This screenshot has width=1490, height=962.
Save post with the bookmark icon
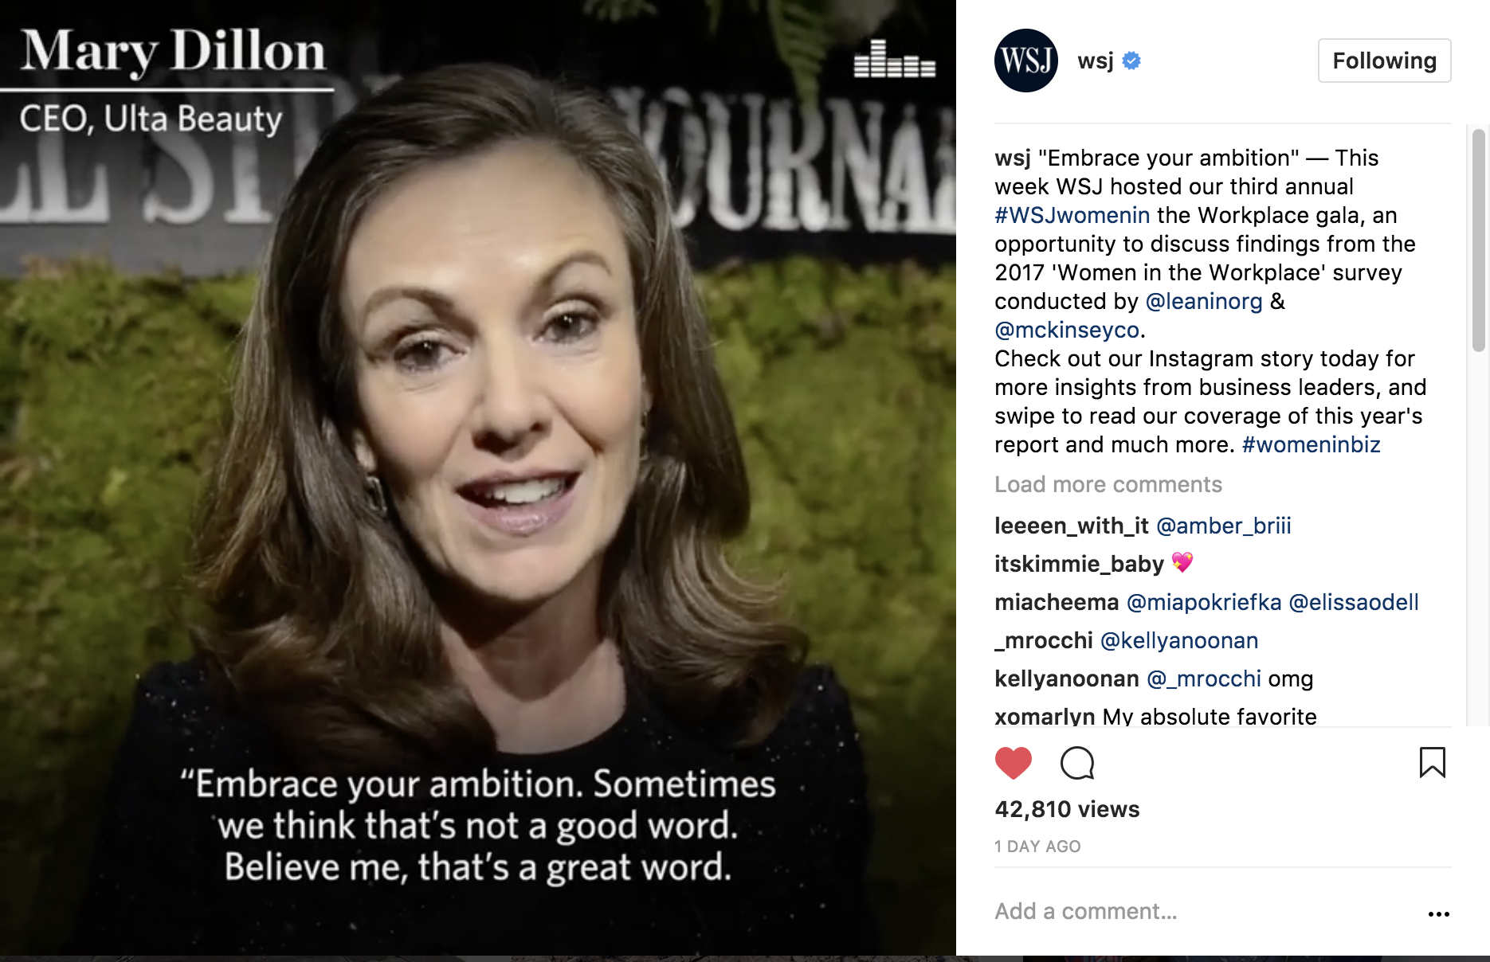tap(1432, 762)
